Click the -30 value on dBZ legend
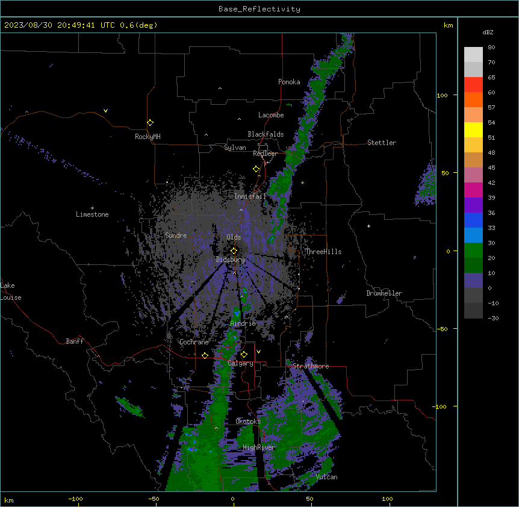The height and width of the screenshot is (507, 519). click(493, 318)
